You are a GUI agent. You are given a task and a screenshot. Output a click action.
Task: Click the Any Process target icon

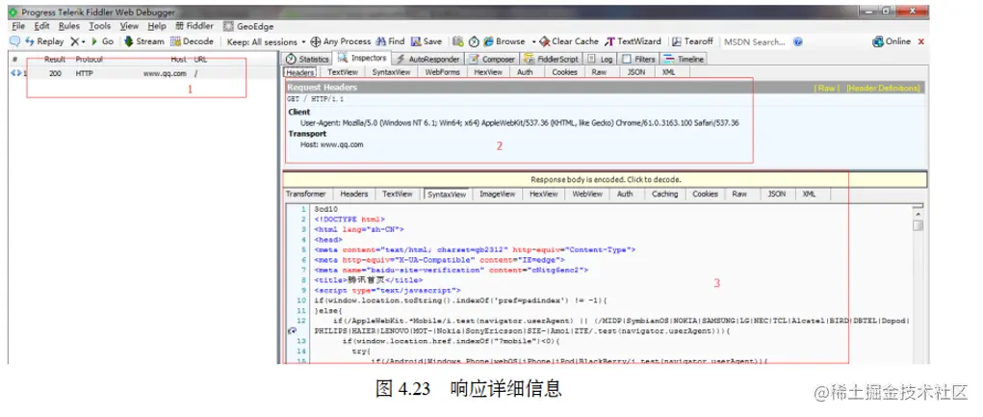point(316,42)
